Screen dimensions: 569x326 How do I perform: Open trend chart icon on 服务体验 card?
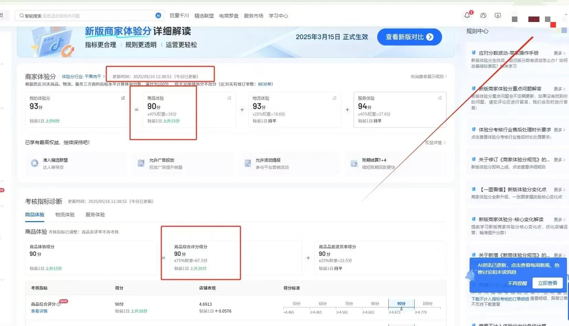[439, 98]
